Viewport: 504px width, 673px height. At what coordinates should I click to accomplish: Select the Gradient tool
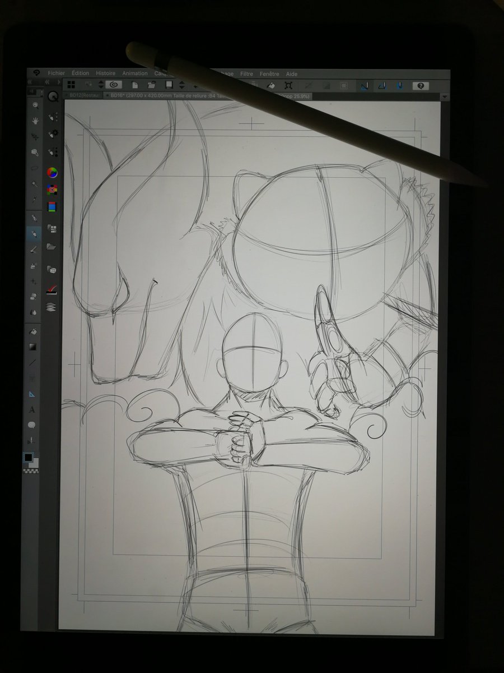coord(34,347)
